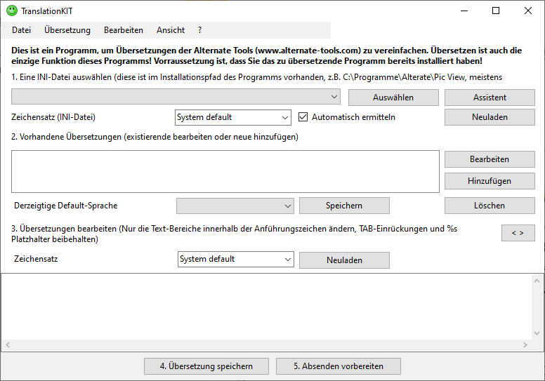The height and width of the screenshot is (381, 545).
Task: Expand the Derzeigtige Default-Sprache dropdown
Action: click(x=235, y=206)
